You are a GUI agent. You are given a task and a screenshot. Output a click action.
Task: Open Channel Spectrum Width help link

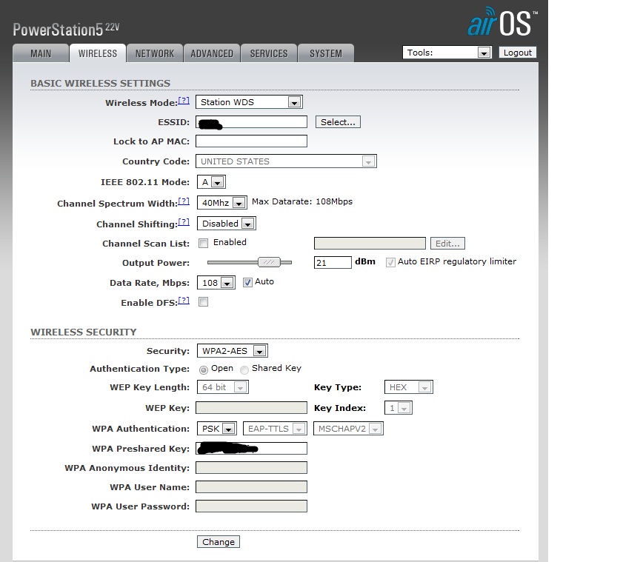184,201
